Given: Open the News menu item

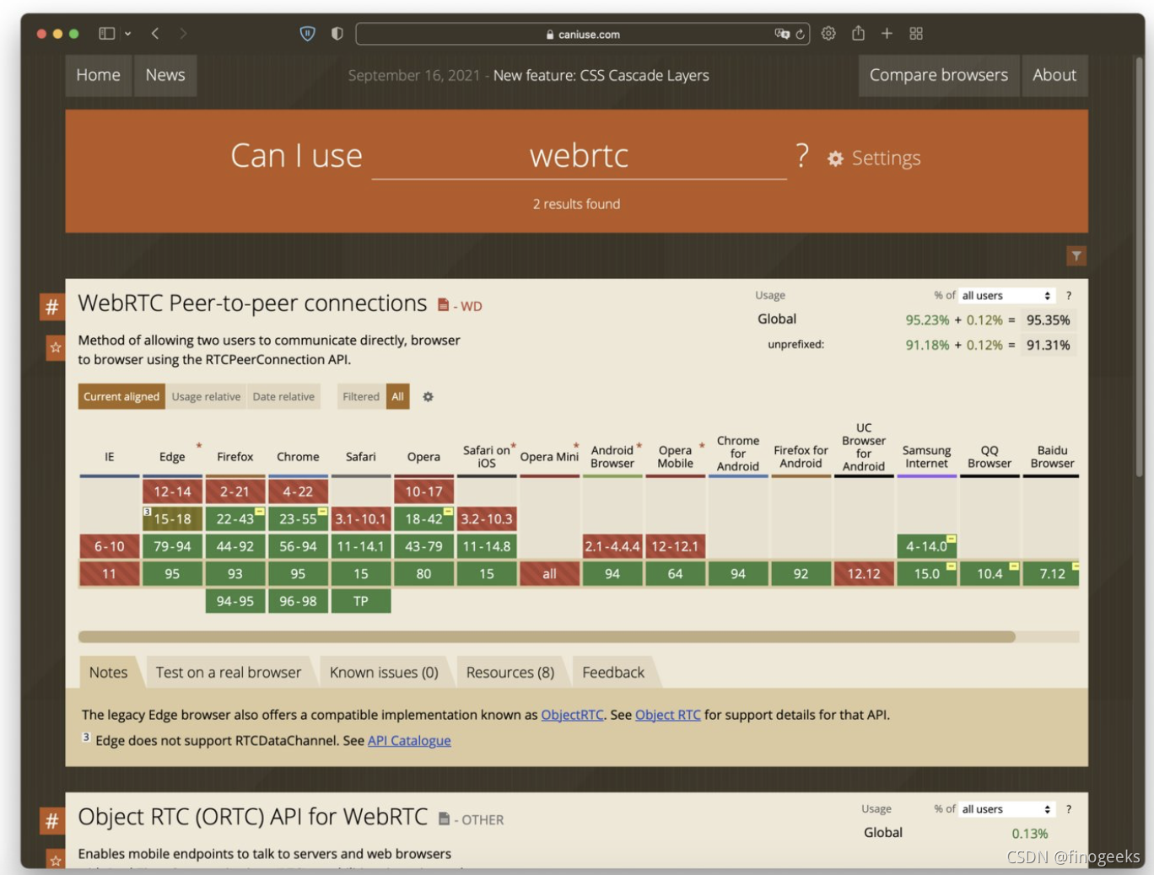Looking at the screenshot, I should pyautogui.click(x=165, y=75).
